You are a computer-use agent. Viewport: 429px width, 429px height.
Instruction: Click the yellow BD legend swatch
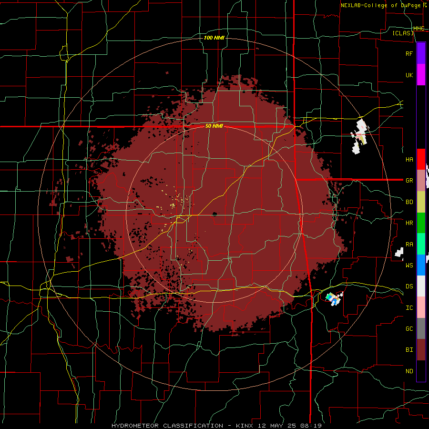[x=421, y=202]
